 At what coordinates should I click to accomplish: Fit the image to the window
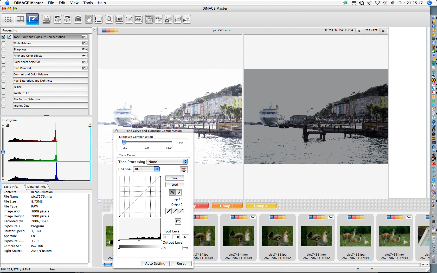[x=129, y=19]
